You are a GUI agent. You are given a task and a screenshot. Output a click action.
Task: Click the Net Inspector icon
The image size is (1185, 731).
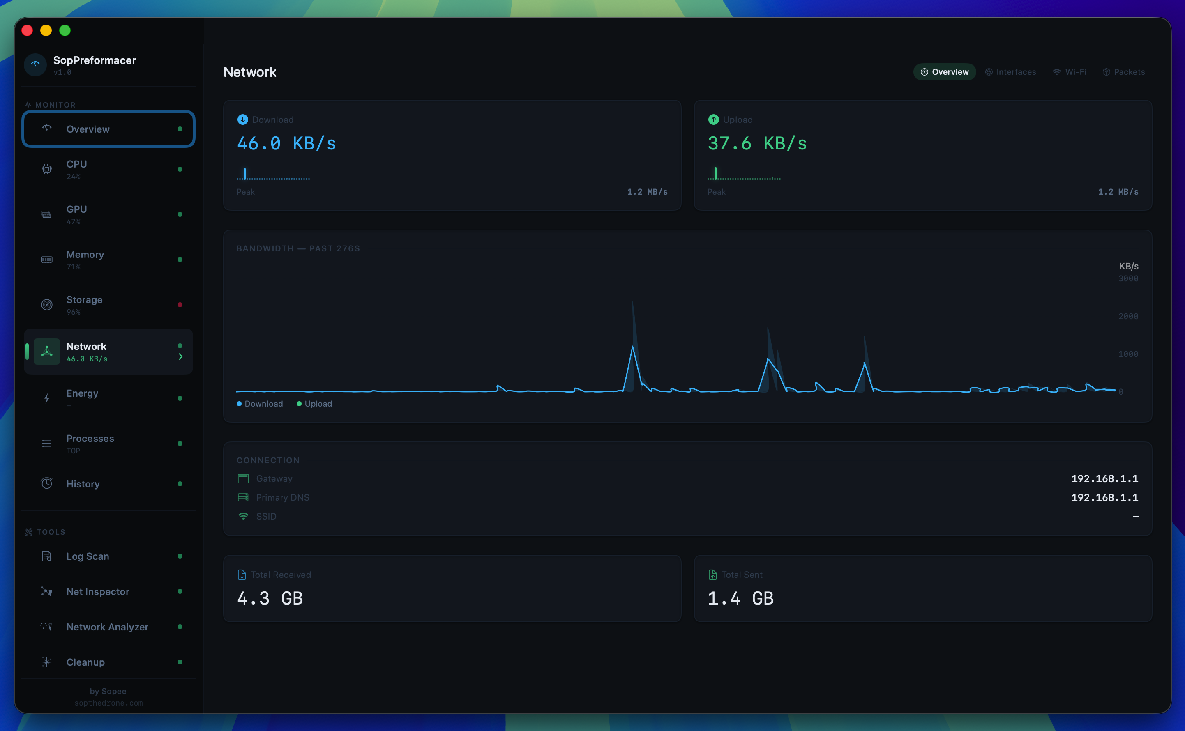point(46,591)
